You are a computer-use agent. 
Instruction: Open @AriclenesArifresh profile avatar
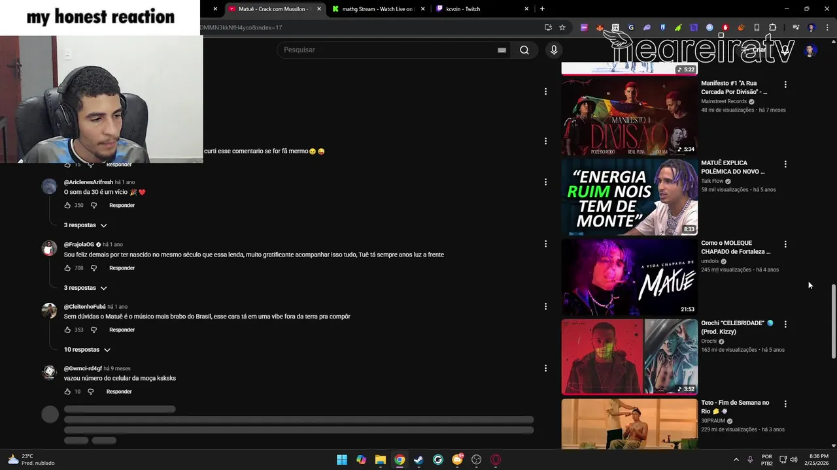click(x=50, y=187)
